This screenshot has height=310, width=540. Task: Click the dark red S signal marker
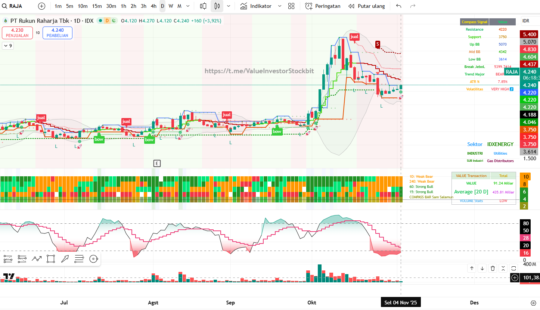tap(378, 44)
